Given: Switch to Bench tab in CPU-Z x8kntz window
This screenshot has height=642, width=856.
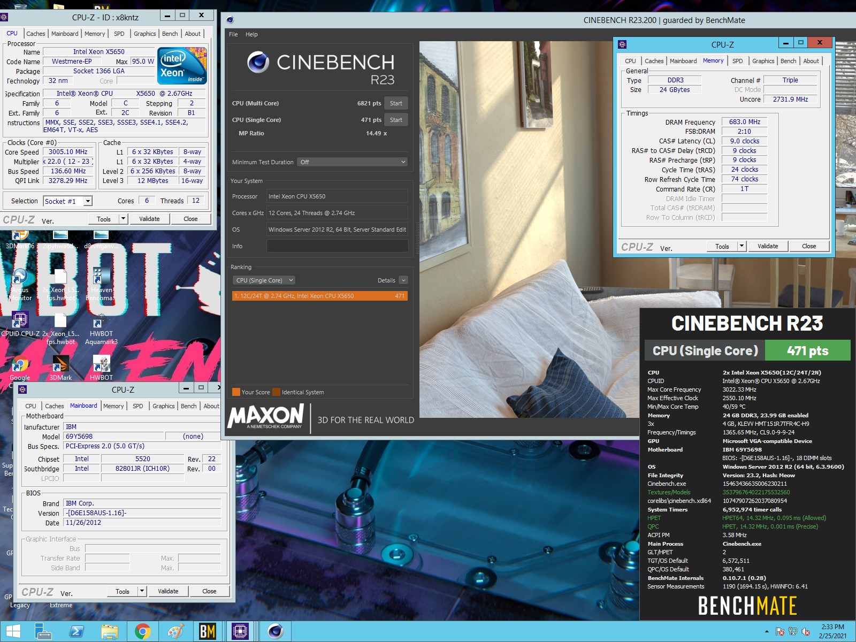Looking at the screenshot, I should click(170, 34).
